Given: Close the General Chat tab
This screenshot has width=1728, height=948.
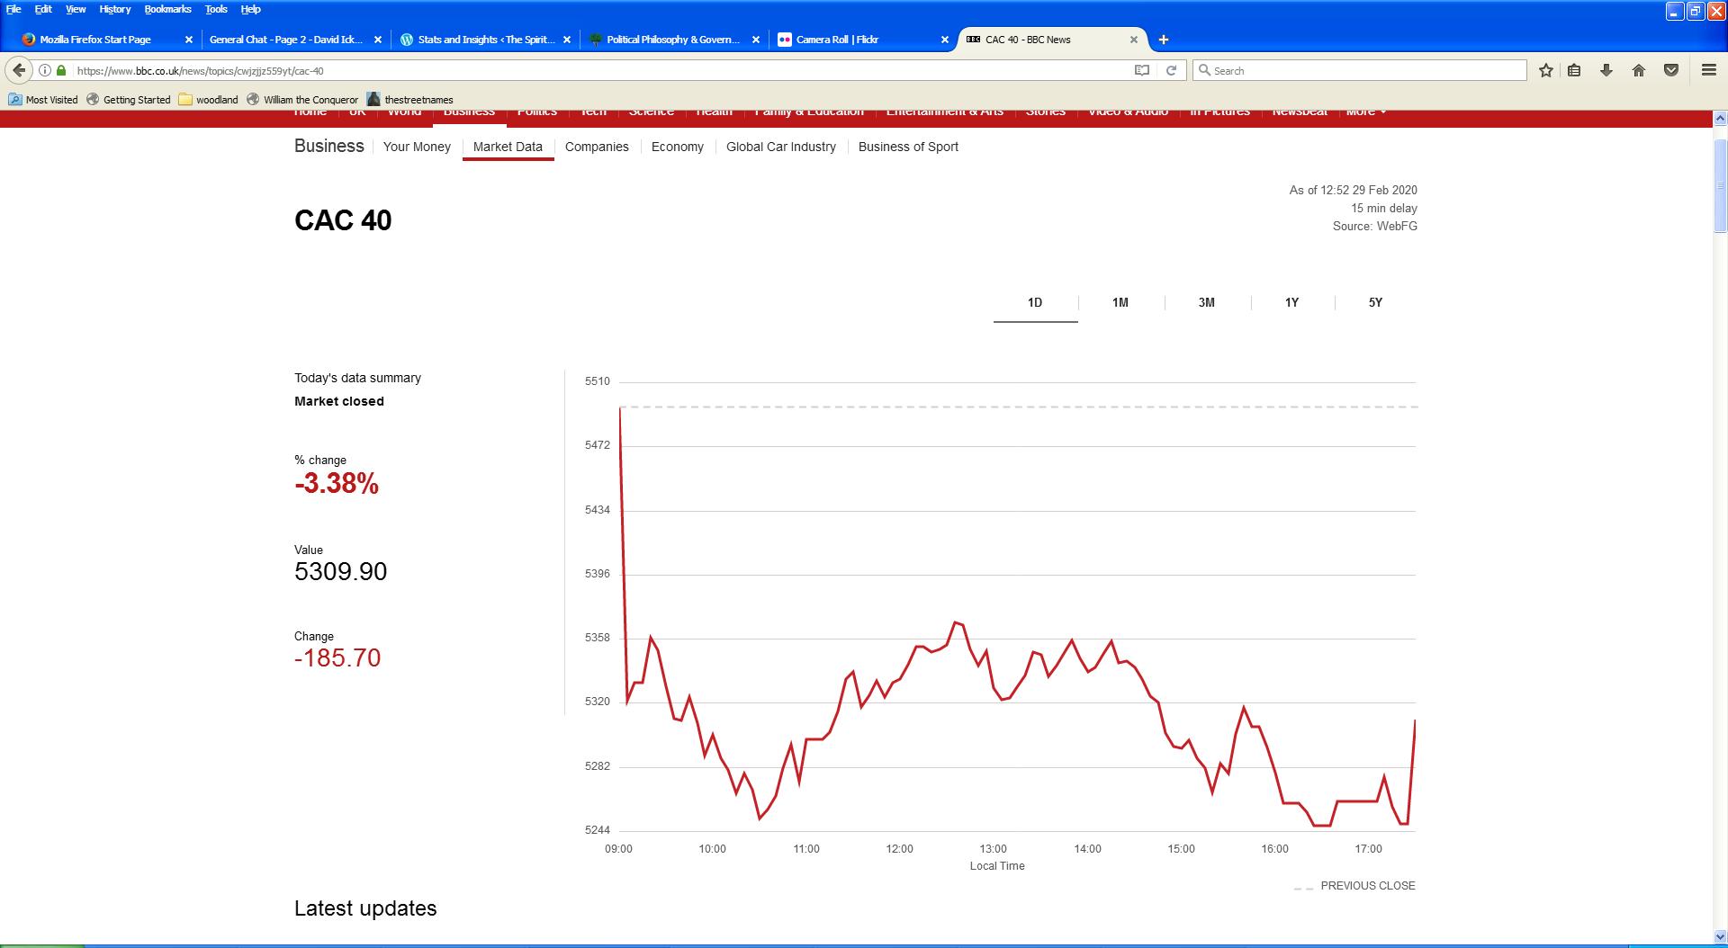Looking at the screenshot, I should (378, 40).
